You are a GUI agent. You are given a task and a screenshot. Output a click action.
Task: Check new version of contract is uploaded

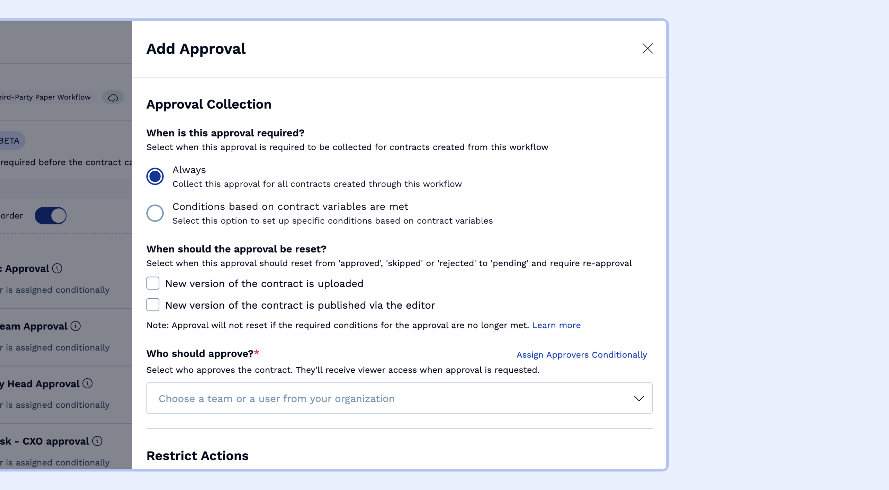pyautogui.click(x=152, y=283)
